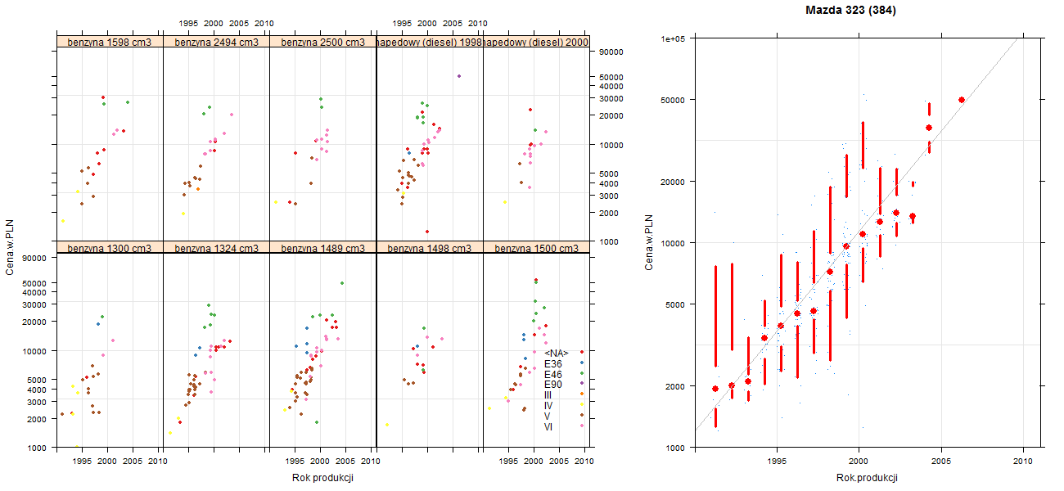Select the 'benzyna 1498 cm3' panel header
Viewport: 1064px width, 491px height.
pyautogui.click(x=429, y=248)
